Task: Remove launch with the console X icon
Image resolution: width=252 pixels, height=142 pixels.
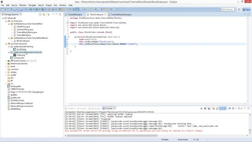Action: click(x=205, y=108)
